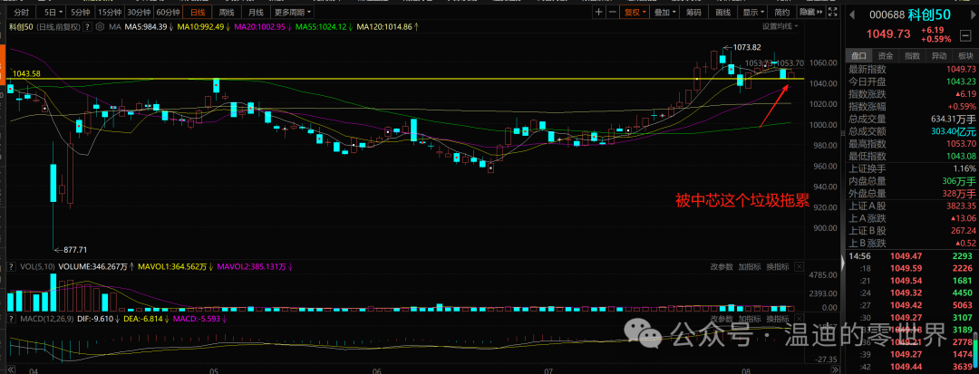This screenshot has width=979, height=374.
Task: Select the 指数 tab
Action: tap(912, 56)
